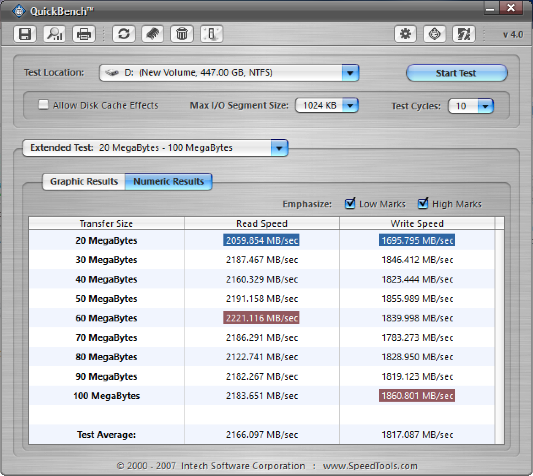
Task: Click the Refresh circular-arrows icon
Action: pyautogui.click(x=124, y=34)
